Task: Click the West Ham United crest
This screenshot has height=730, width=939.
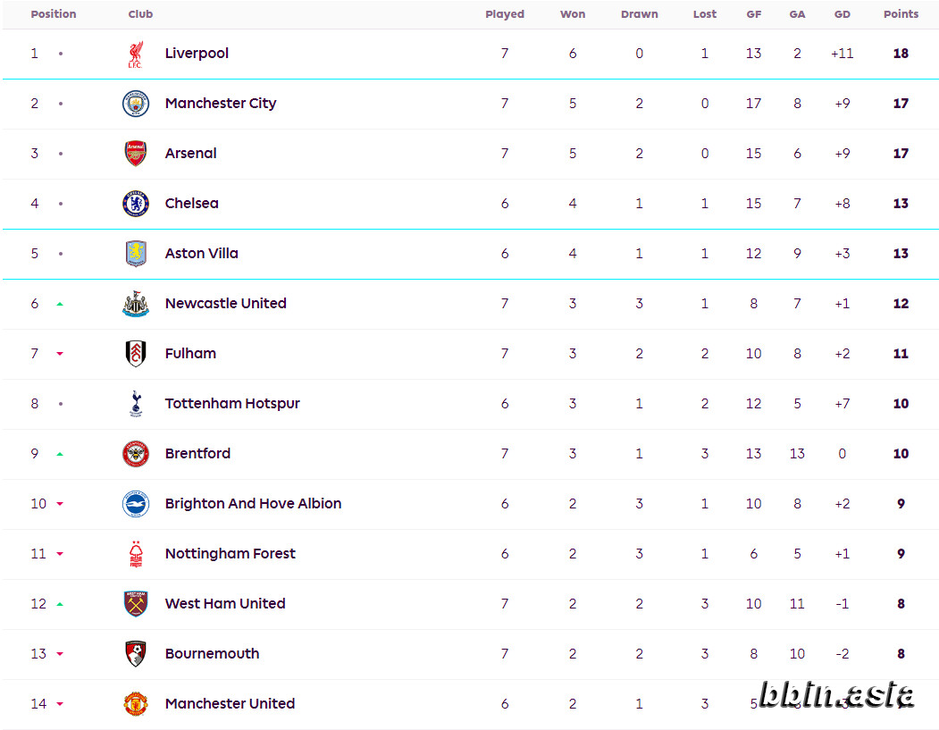Action: tap(136, 604)
